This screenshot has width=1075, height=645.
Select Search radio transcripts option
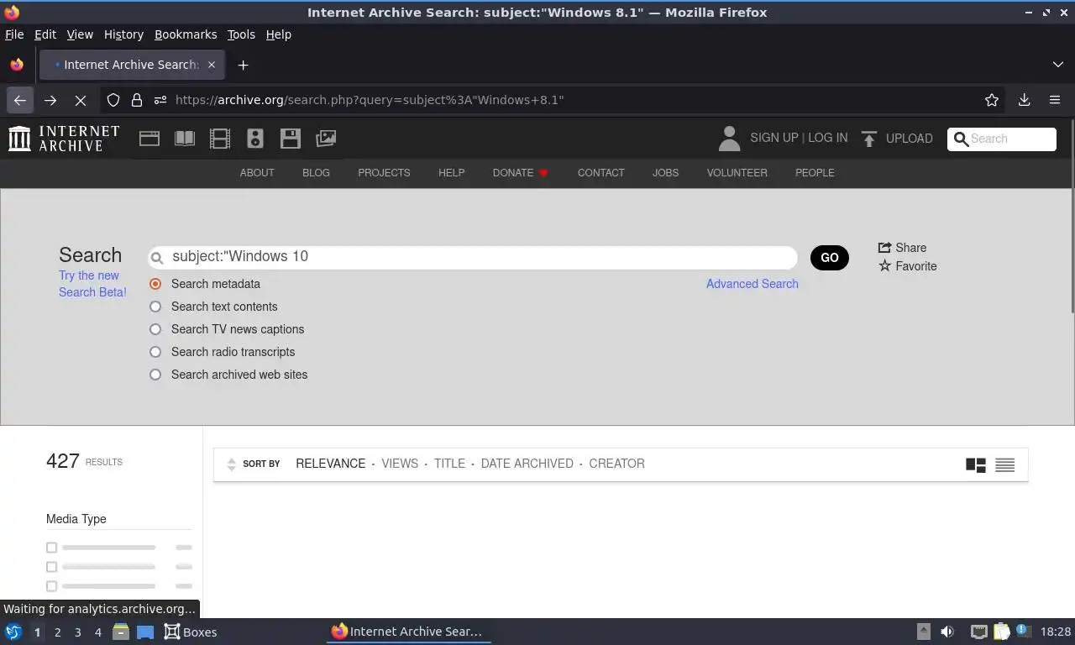155,352
